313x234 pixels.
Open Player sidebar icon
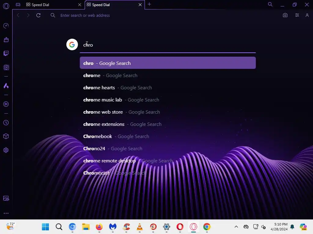(x=6, y=104)
